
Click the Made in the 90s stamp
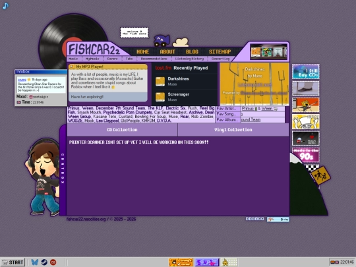(x=306, y=155)
